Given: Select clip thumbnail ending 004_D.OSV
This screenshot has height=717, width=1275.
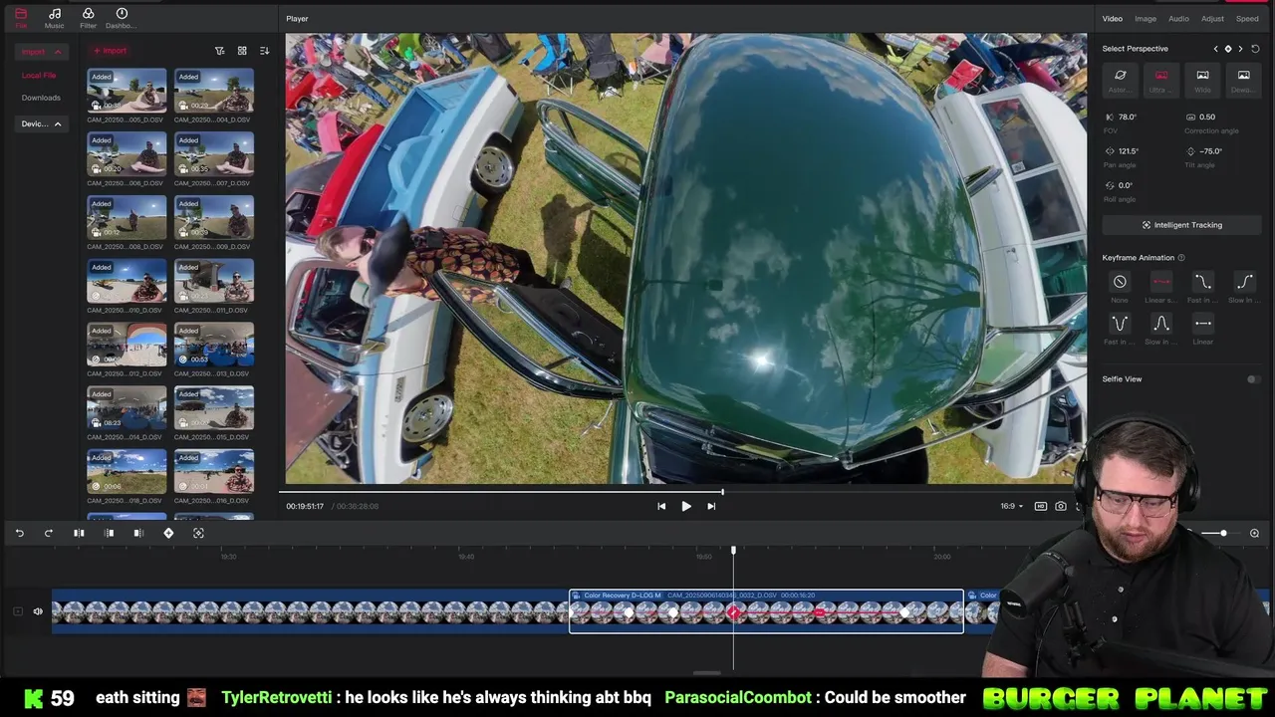Looking at the screenshot, I should tap(214, 91).
